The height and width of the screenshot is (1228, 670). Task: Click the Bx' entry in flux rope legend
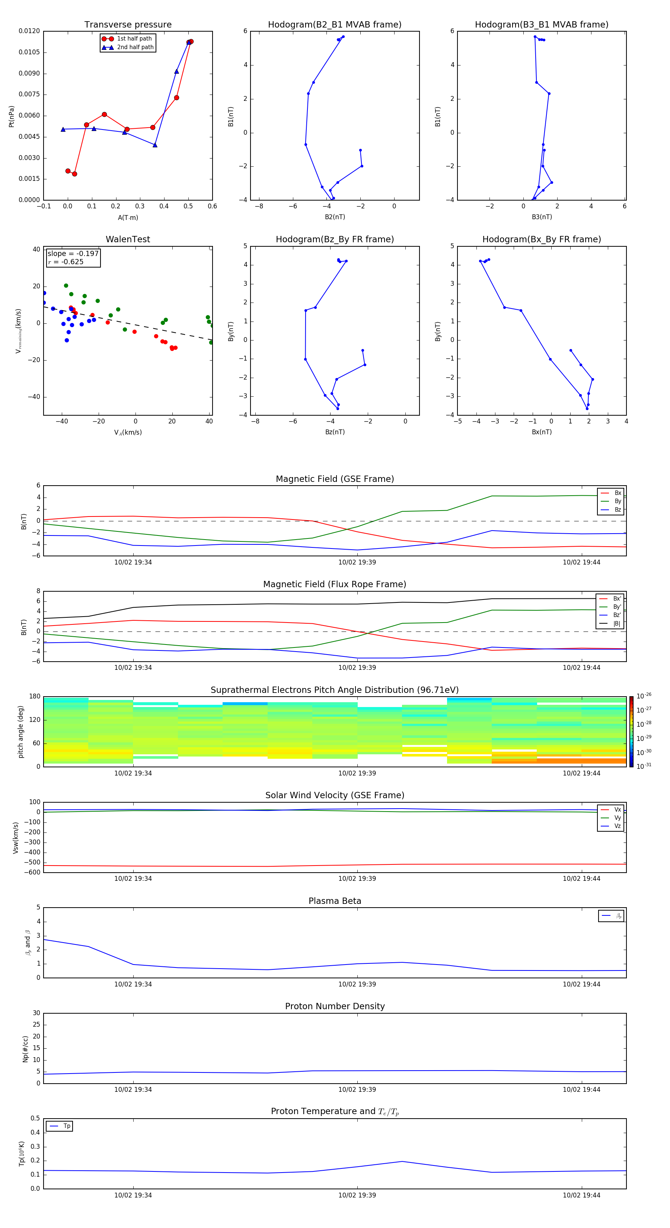tap(610, 599)
